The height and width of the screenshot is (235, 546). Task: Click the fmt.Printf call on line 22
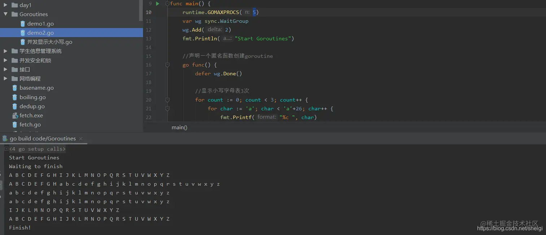pyautogui.click(x=236, y=117)
